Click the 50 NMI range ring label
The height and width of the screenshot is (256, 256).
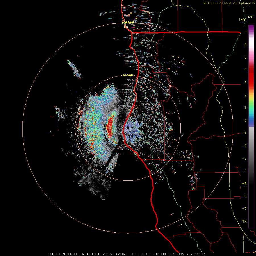click(128, 75)
